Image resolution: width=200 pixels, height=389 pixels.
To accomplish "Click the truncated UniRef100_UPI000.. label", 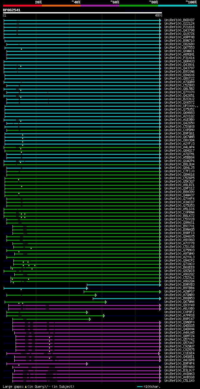I will 181,106.
